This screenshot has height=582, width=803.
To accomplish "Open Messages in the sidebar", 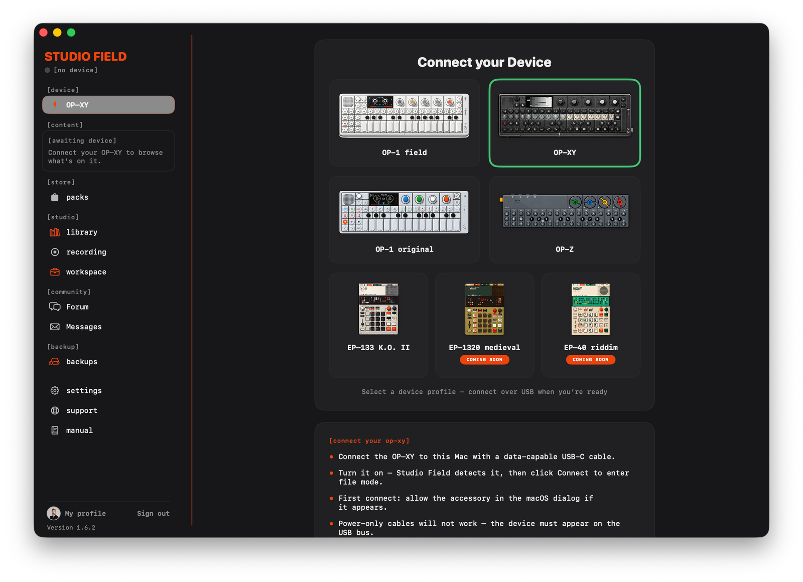I will pyautogui.click(x=108, y=327).
